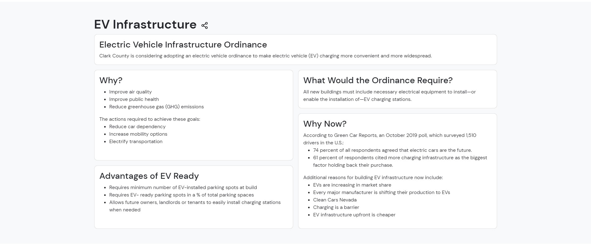
Task: Click the Electric Vehicle Infrastructure Ordinance heading
Action: (x=183, y=45)
